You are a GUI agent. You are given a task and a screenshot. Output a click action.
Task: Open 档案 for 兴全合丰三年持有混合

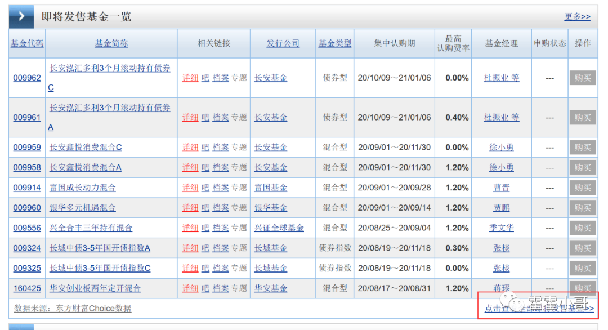pyautogui.click(x=221, y=228)
